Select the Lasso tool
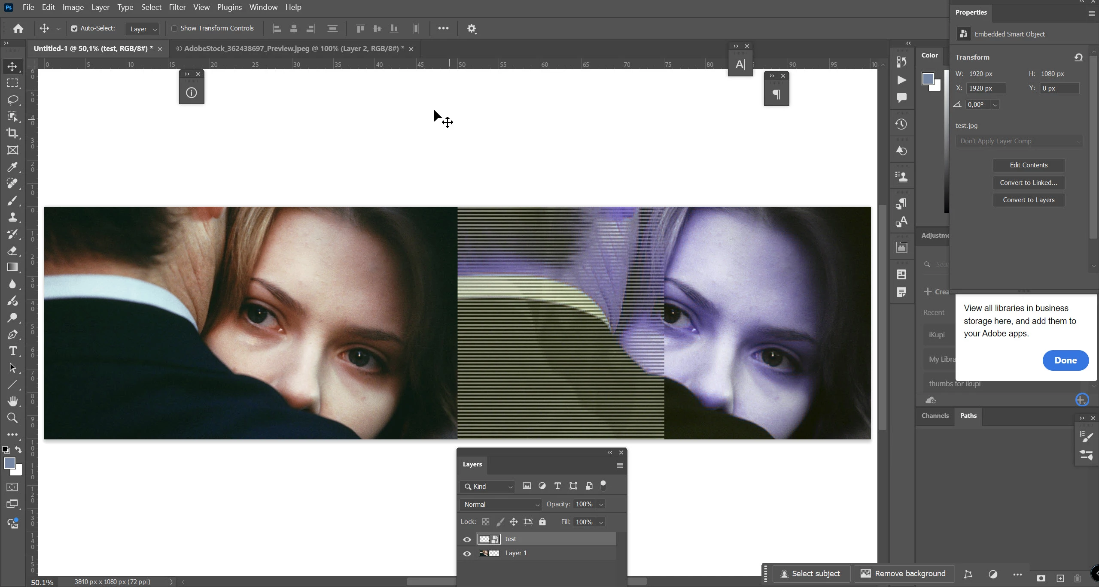Viewport: 1099px width, 587px height. pyautogui.click(x=12, y=100)
